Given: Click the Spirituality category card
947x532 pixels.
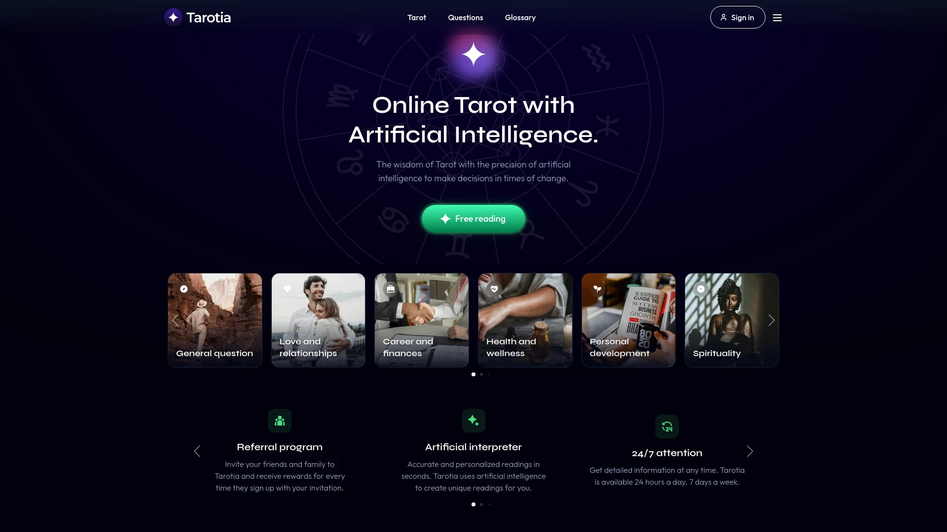Looking at the screenshot, I should pyautogui.click(x=732, y=320).
